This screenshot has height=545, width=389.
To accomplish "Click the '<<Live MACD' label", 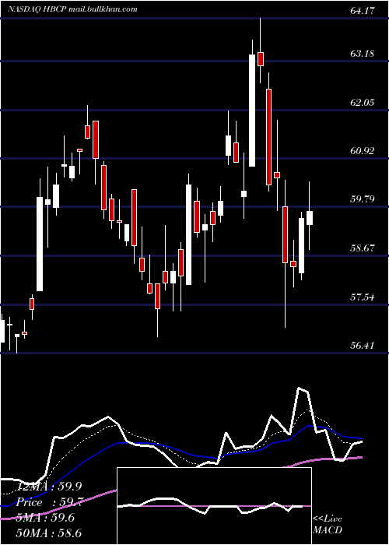I will pyautogui.click(x=328, y=524).
